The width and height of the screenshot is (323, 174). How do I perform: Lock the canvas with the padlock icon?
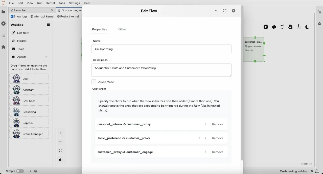(60, 160)
